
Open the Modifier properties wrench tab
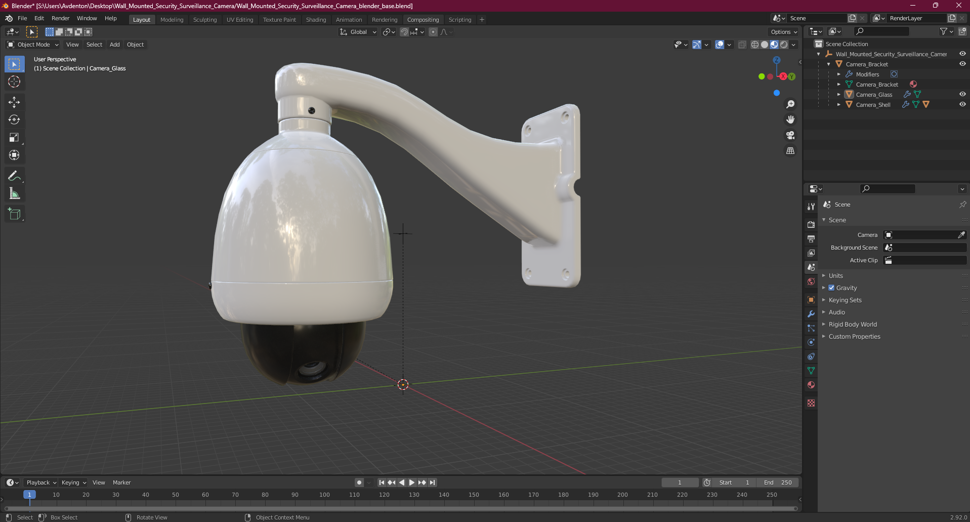[811, 314]
